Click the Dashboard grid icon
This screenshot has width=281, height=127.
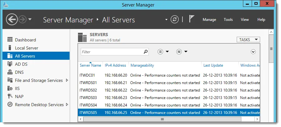[x=10, y=40]
